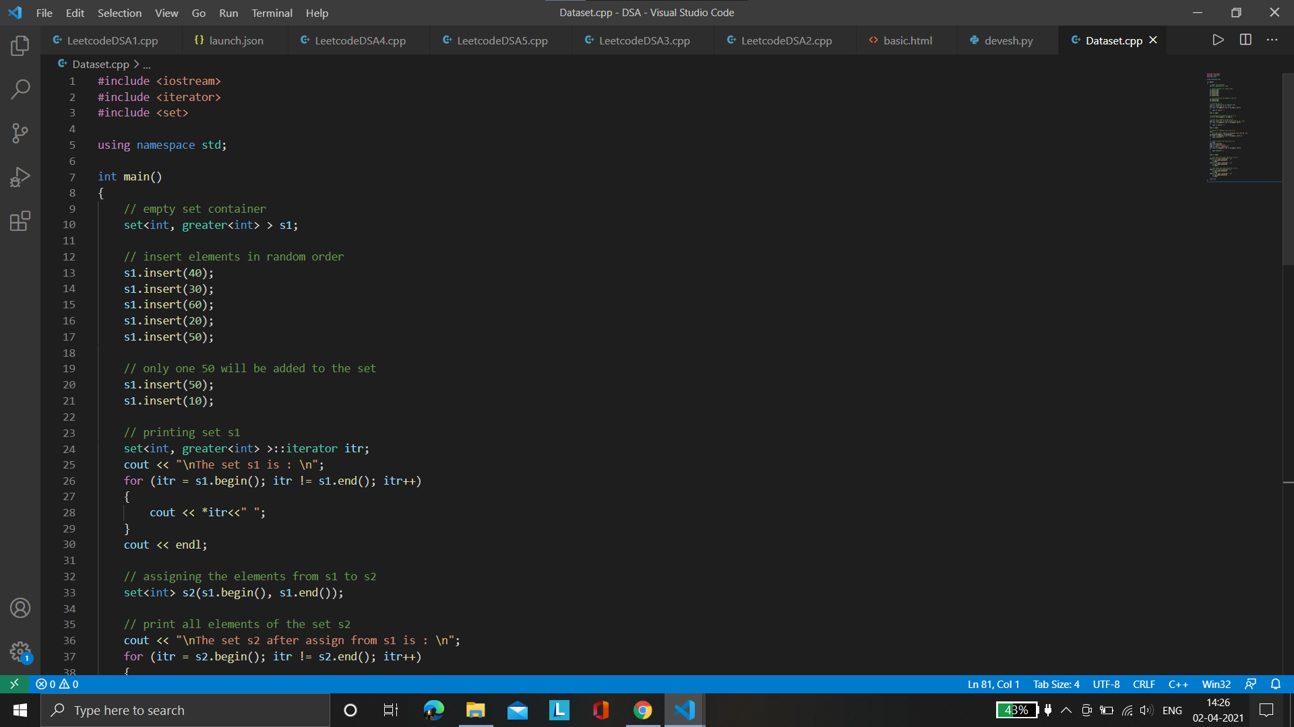Open the Search panel in activity bar
1294x727 pixels.
[x=20, y=90]
